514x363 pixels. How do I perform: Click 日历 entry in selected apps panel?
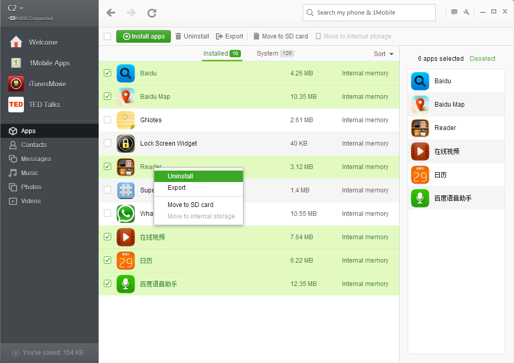tap(456, 175)
